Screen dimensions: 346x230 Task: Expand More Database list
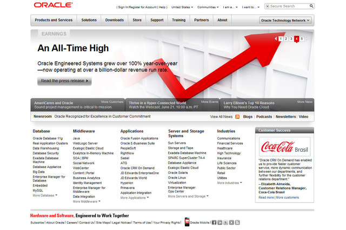(45, 195)
